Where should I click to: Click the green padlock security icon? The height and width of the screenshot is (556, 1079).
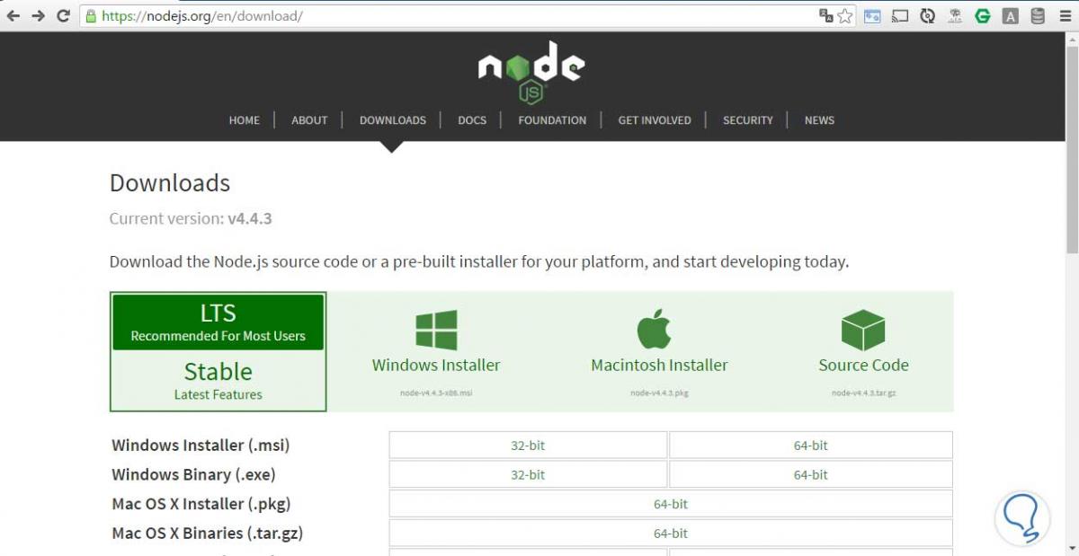coord(90,15)
